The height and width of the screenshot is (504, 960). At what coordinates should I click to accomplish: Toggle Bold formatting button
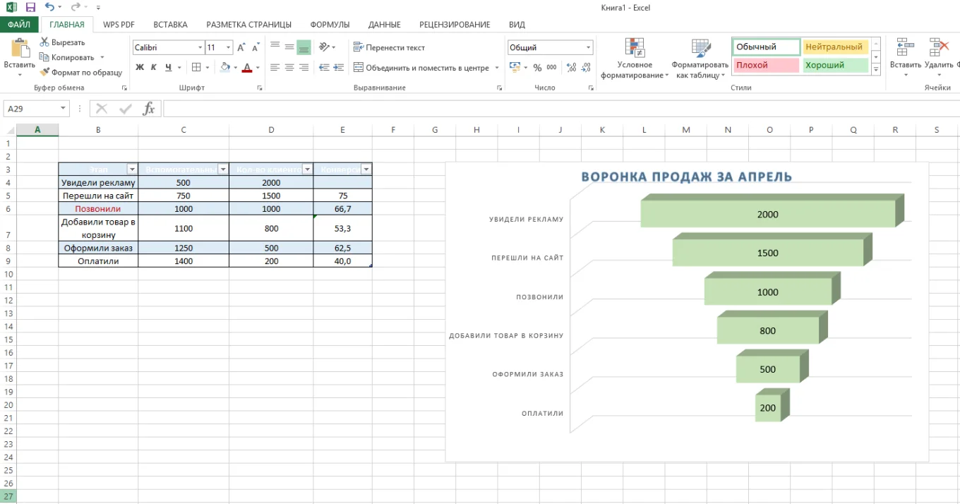coord(140,68)
